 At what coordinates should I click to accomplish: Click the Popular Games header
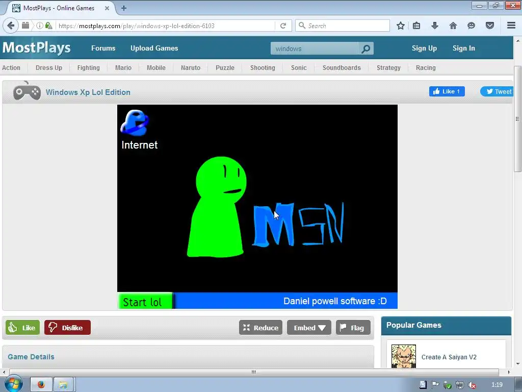414,325
